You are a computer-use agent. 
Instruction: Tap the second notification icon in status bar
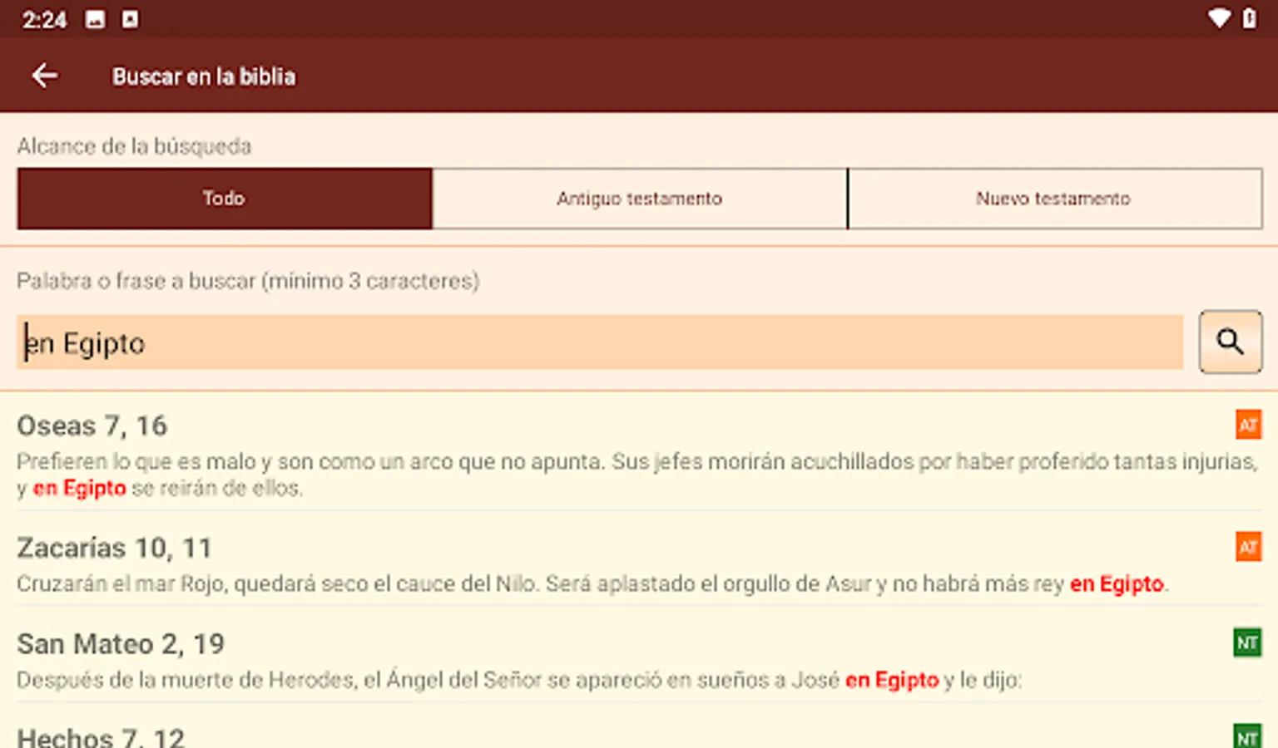tap(129, 18)
